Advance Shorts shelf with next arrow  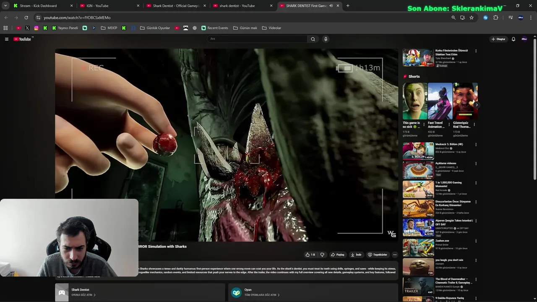click(476, 105)
